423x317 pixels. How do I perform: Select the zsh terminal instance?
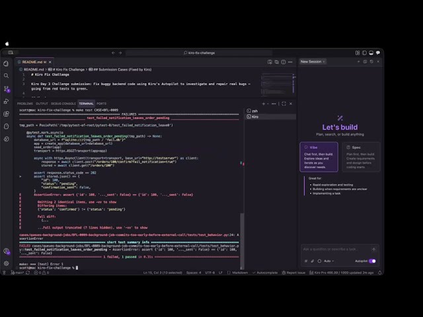pos(271,111)
